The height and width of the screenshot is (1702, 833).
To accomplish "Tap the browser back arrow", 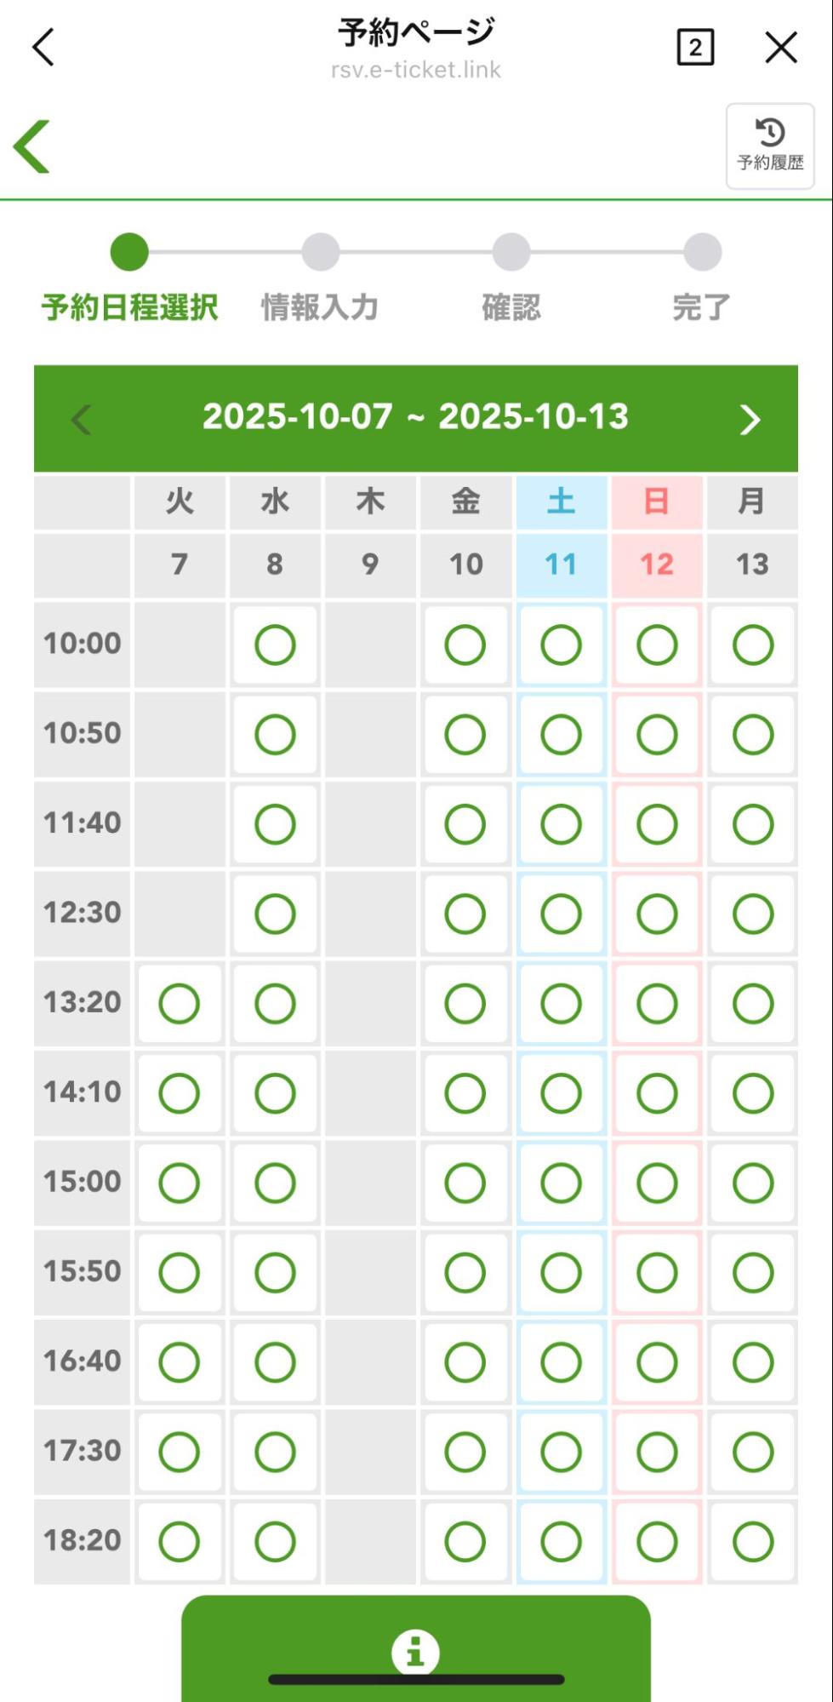I will point(43,47).
